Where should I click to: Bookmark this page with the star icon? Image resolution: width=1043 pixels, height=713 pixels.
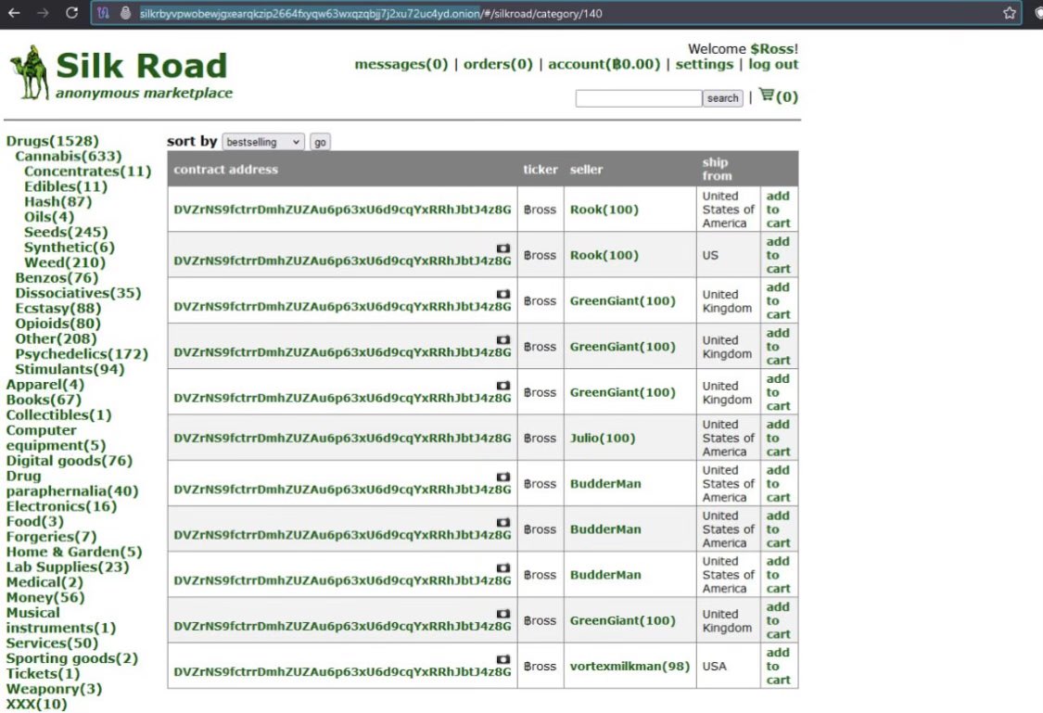[x=1009, y=13]
